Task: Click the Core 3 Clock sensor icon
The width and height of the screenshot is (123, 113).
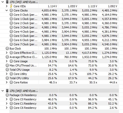Action: coord(11,27)
